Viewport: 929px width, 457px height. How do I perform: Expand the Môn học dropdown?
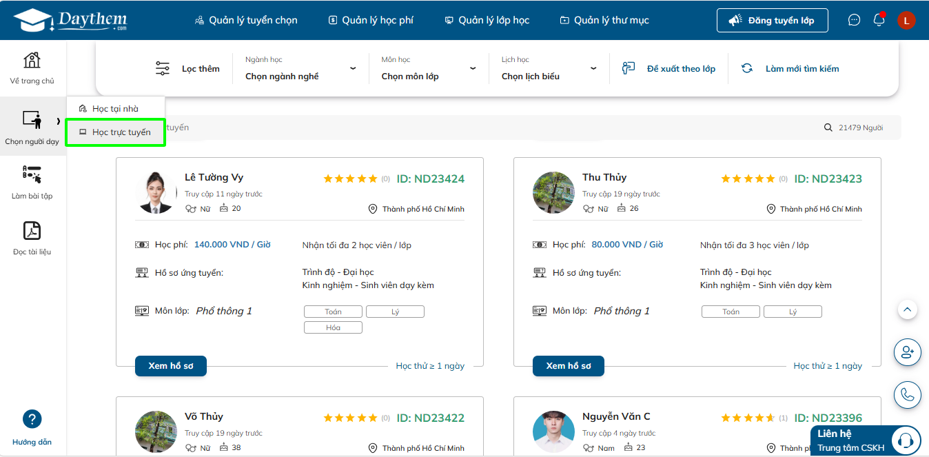(x=429, y=69)
